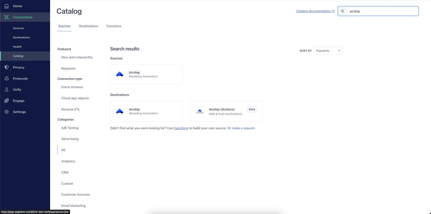Select Health in the Connections submenu
The width and height of the screenshot is (431, 214).
pos(17,47)
